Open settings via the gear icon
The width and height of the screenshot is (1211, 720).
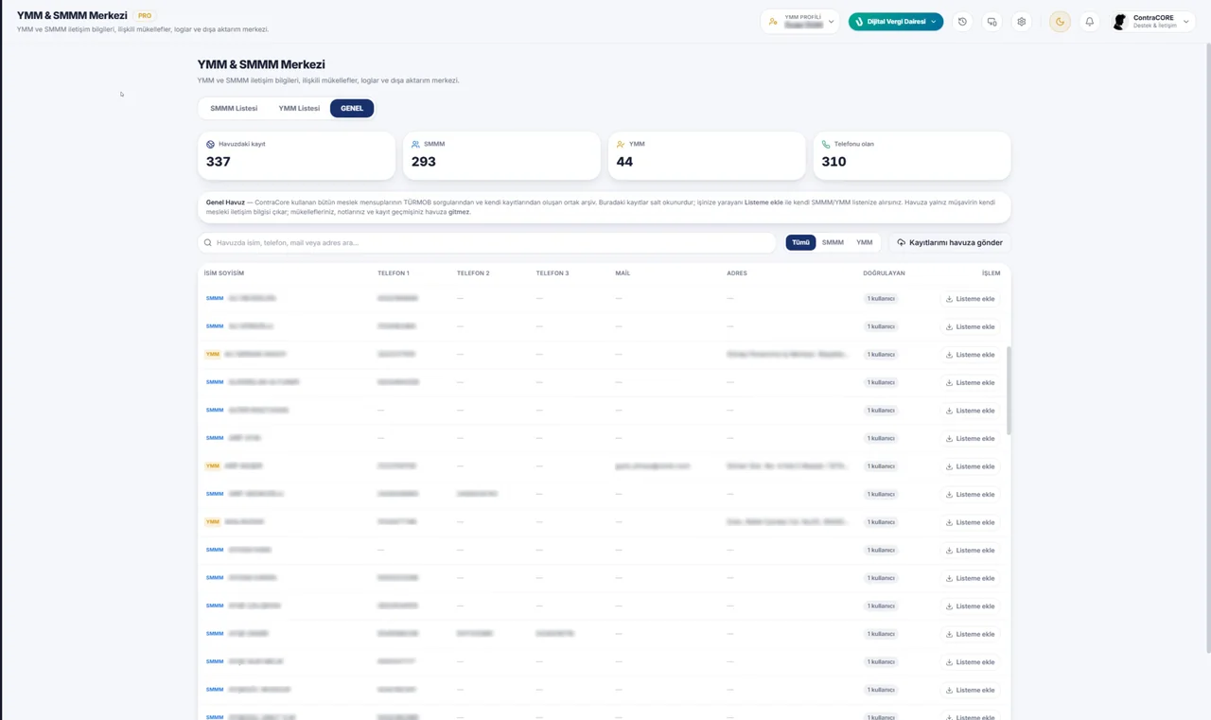1022,22
